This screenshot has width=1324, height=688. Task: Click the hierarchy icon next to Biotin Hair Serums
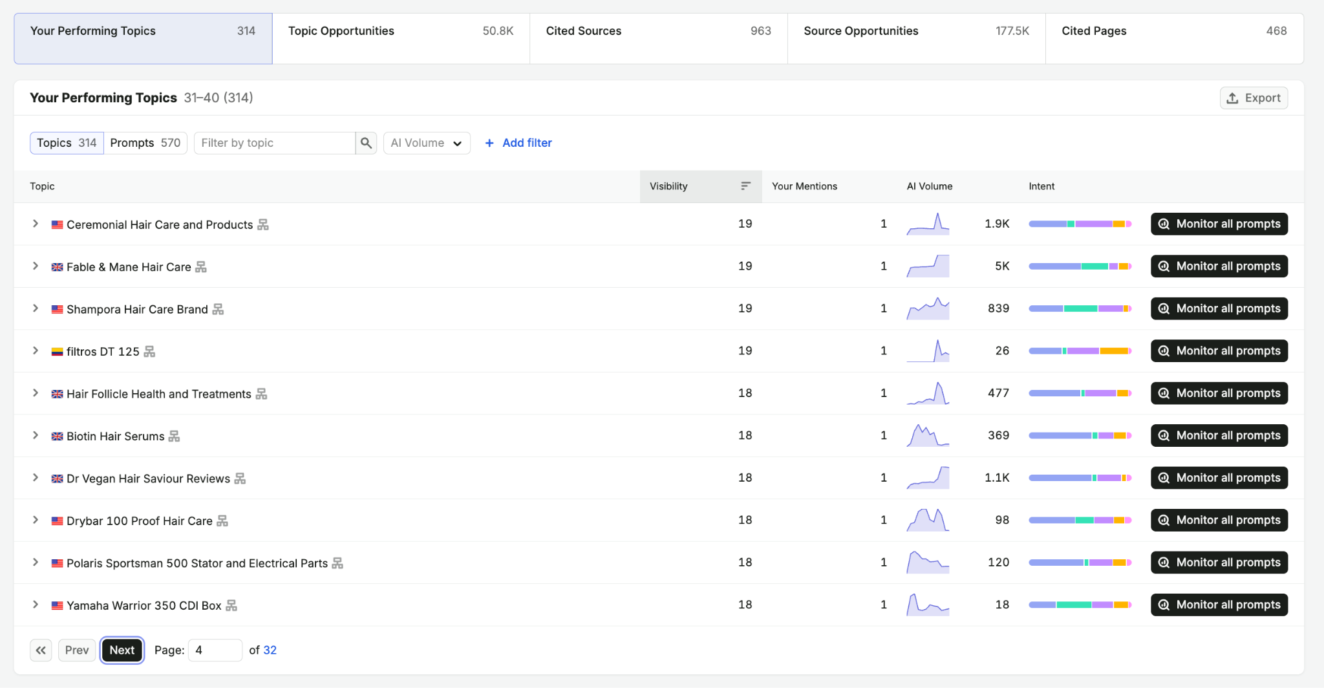pos(174,436)
